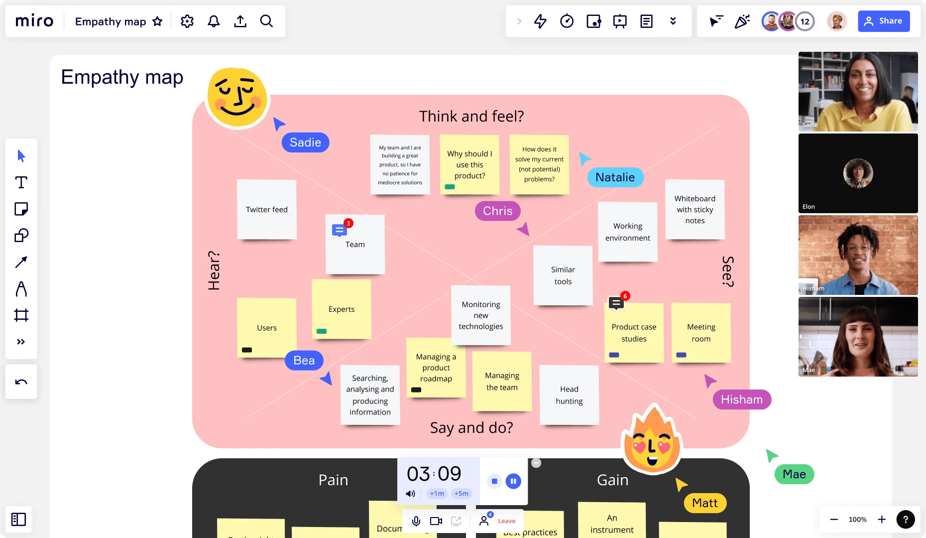The height and width of the screenshot is (538, 926).
Task: Select the cursor tool
Action: (x=21, y=156)
